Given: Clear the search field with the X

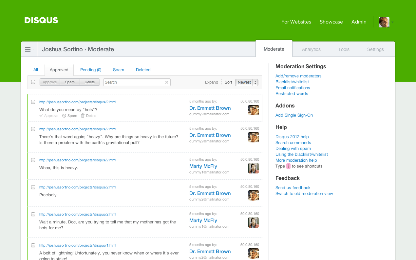Looking at the screenshot, I should tap(167, 82).
